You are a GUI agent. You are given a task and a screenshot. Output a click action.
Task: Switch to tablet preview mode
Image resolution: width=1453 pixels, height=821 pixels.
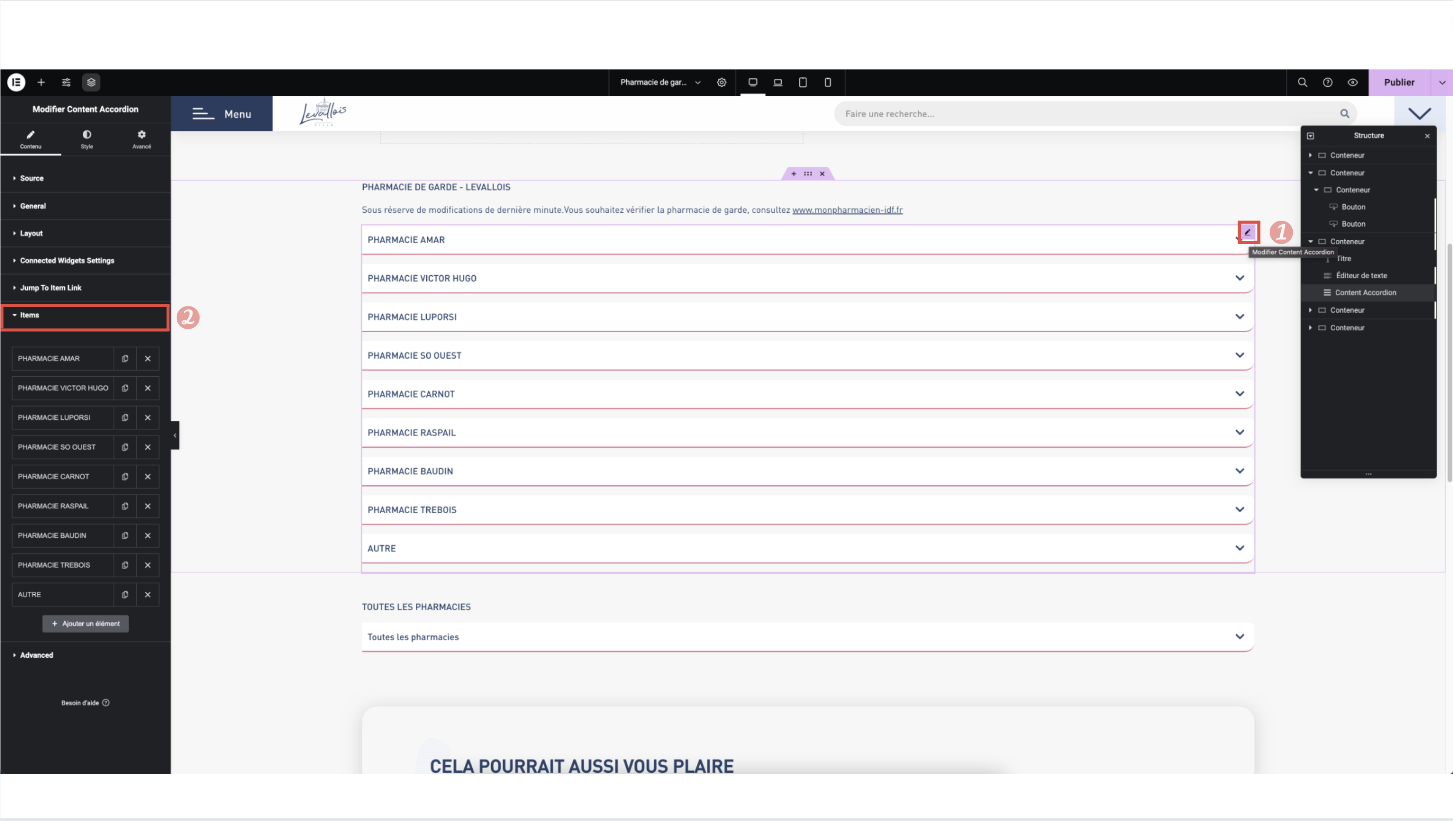tap(803, 82)
